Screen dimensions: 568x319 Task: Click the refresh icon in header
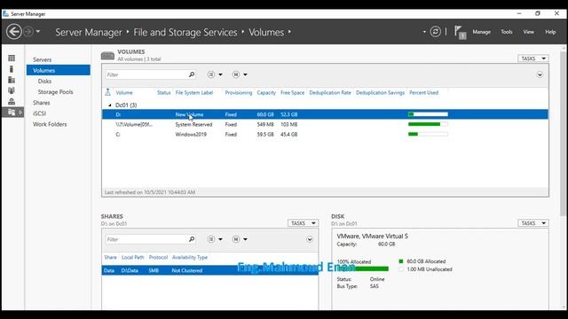tap(435, 32)
